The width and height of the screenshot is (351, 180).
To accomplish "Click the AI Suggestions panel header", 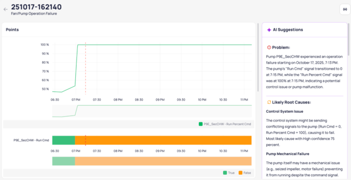I will (288, 30).
